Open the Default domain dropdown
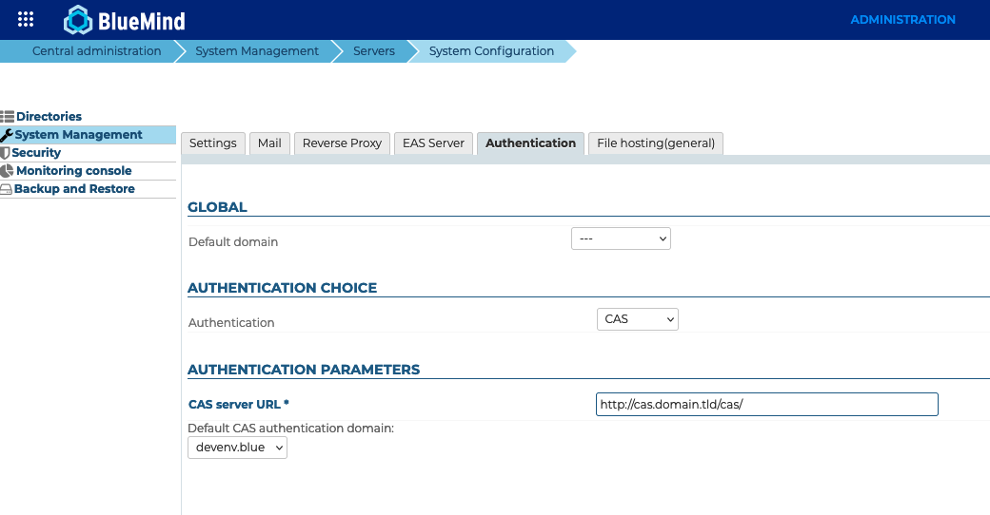Screen dimensions: 990x515 (x=621, y=238)
